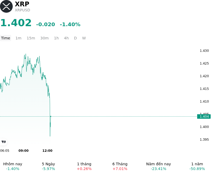Click the 1.404 current price label
The image size is (212, 174).
pos(204,116)
